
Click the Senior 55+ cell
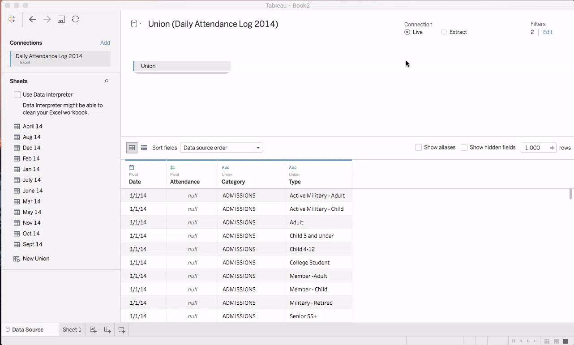(x=318, y=316)
